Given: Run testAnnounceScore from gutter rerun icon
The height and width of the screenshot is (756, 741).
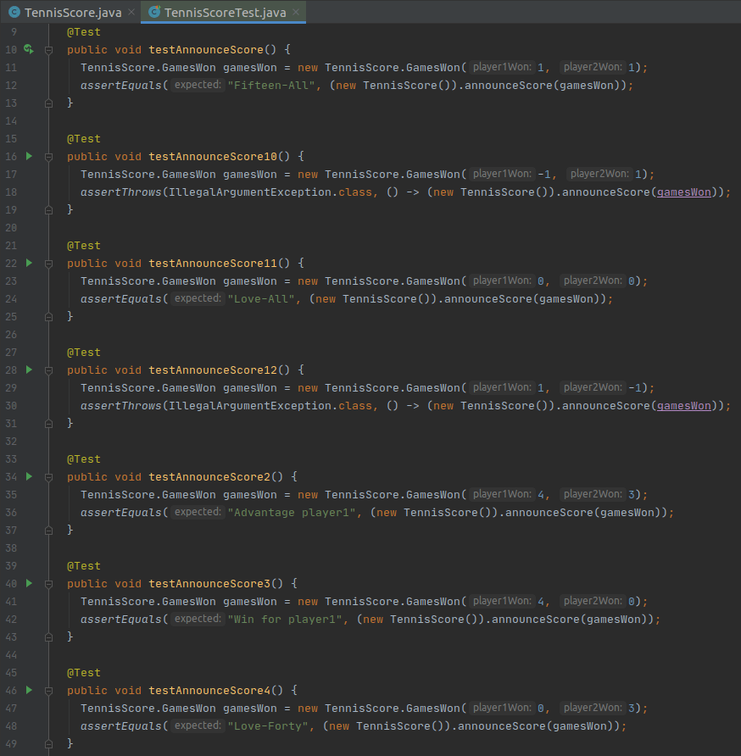Looking at the screenshot, I should click(x=29, y=49).
